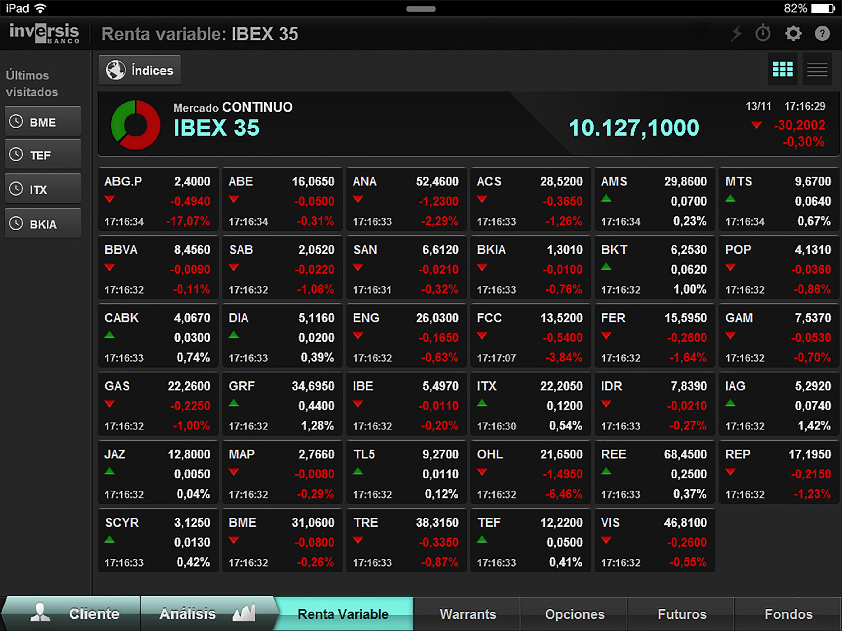Open recently visited BKIA
Screen dimensions: 842x631
(x=43, y=224)
